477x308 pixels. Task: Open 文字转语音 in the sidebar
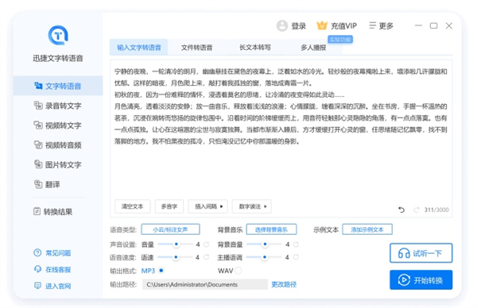[58, 86]
